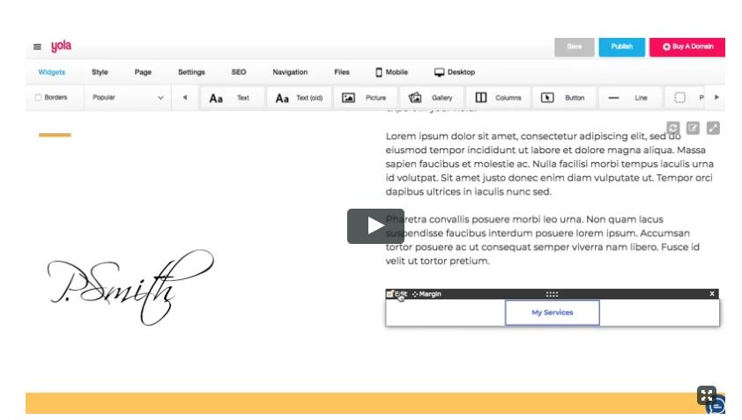Image resolution: width=742 pixels, height=420 pixels.
Task: Choose the Button widget
Action: tap(563, 98)
